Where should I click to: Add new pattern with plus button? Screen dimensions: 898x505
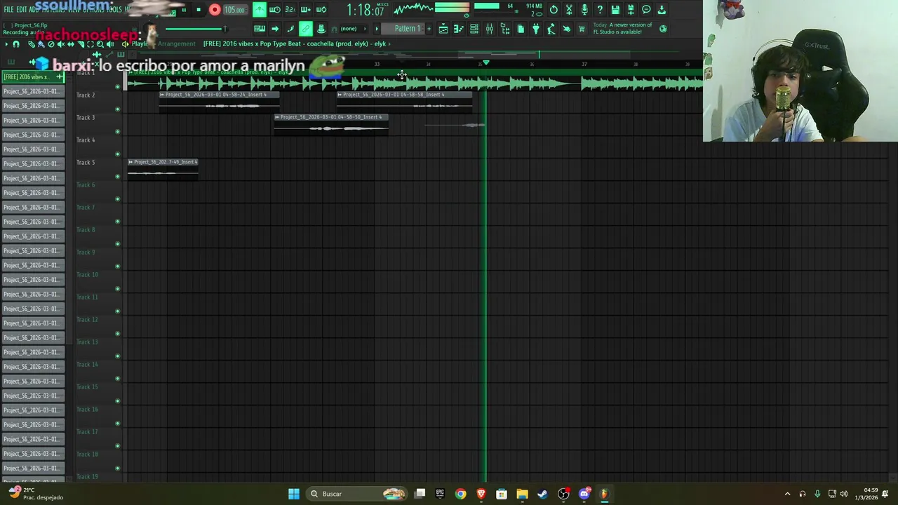(x=429, y=29)
